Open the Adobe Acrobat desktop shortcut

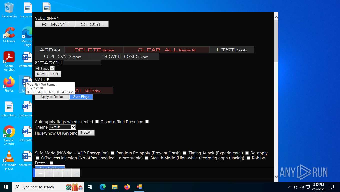tap(9, 61)
